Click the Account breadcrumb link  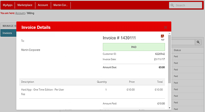click(20, 13)
